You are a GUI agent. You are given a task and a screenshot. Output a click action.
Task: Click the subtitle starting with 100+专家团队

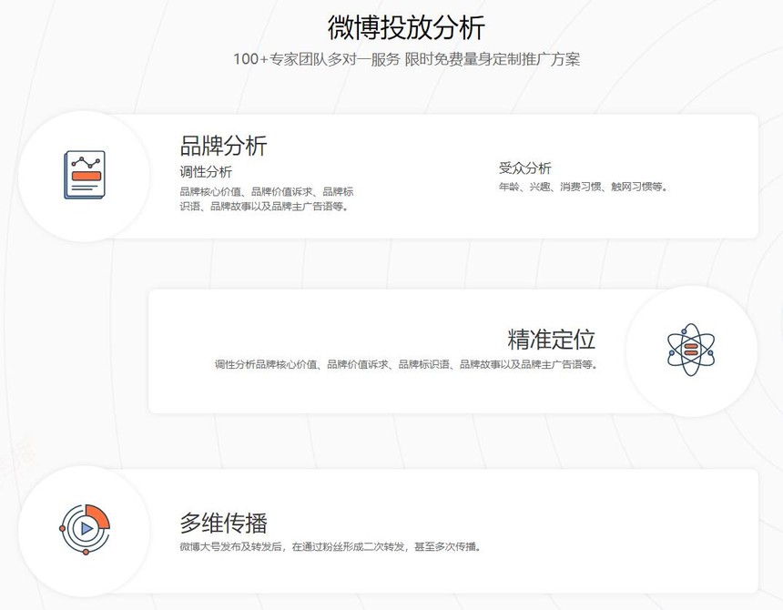click(406, 59)
